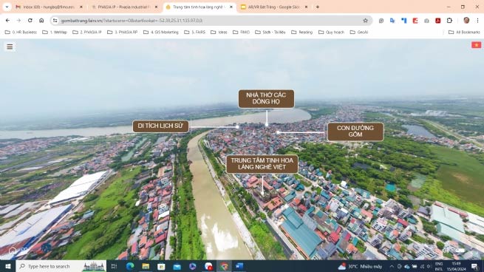Click the browser address bar URL

pos(132,21)
